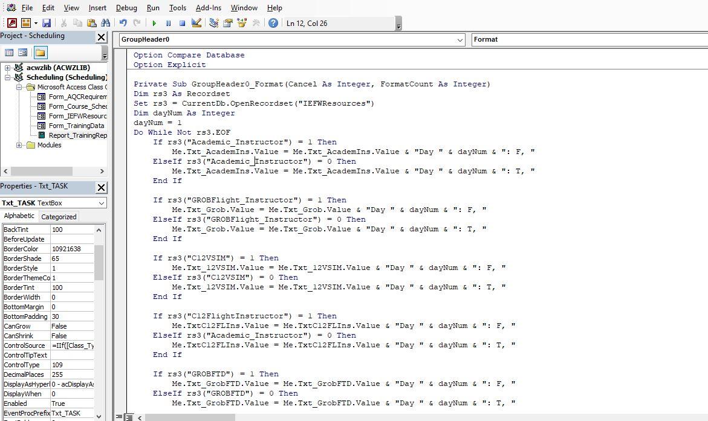This screenshot has height=421, width=708.
Task: Run the GroupHeader0_Format sub
Action: point(154,22)
